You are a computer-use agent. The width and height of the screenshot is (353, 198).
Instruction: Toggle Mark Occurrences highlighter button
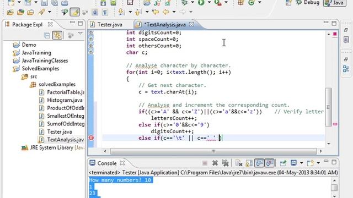click(x=75, y=12)
